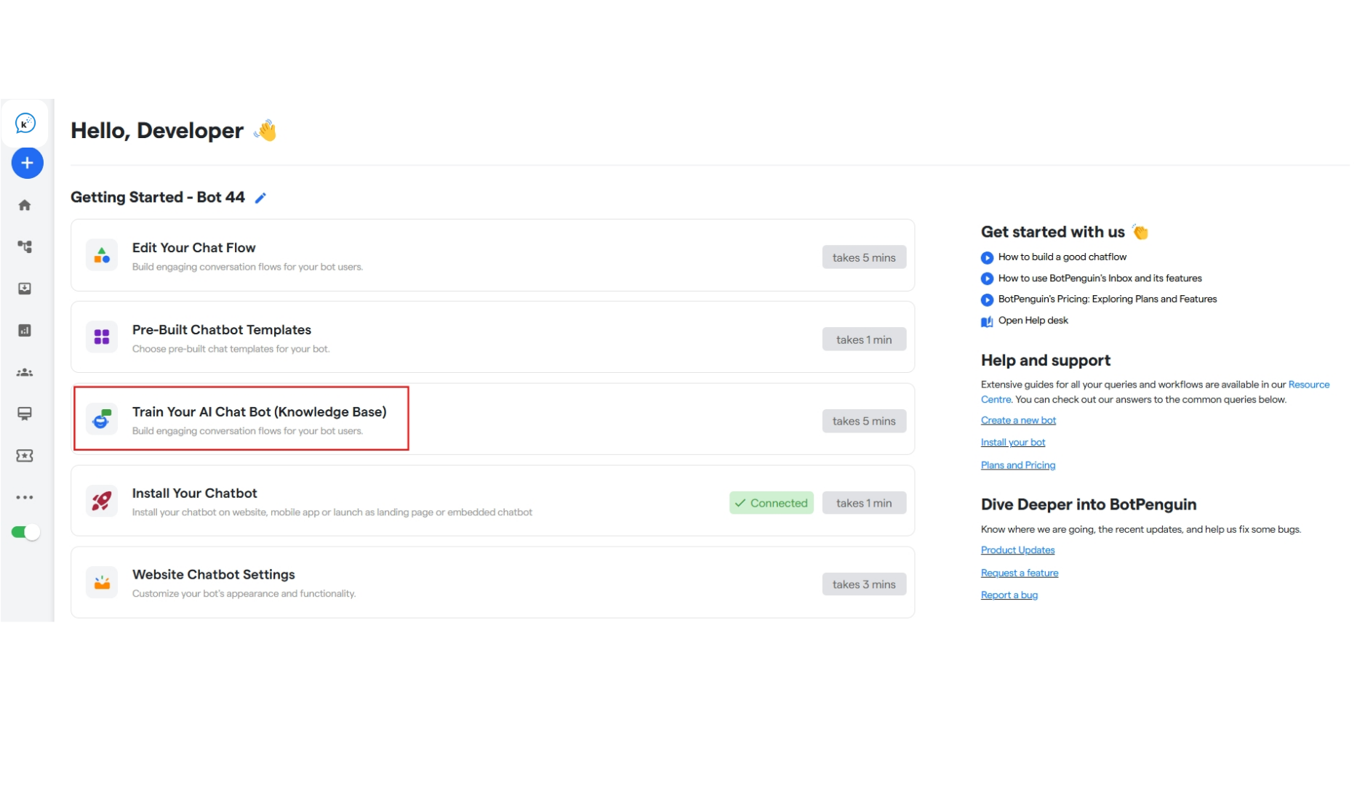This screenshot has height=785, width=1357.
Task: Click the BotPenguin logo icon in sidebar
Action: [25, 123]
